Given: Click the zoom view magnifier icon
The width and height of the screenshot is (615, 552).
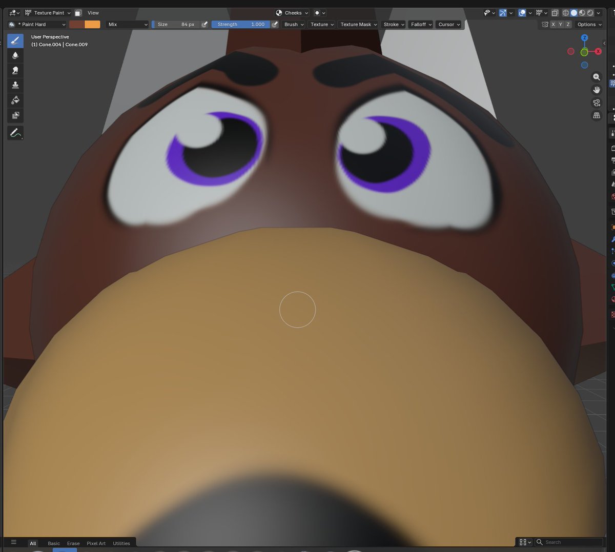Looking at the screenshot, I should click(x=597, y=77).
